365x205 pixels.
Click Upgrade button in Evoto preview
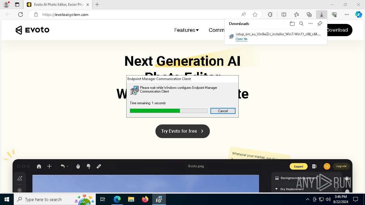point(341,166)
